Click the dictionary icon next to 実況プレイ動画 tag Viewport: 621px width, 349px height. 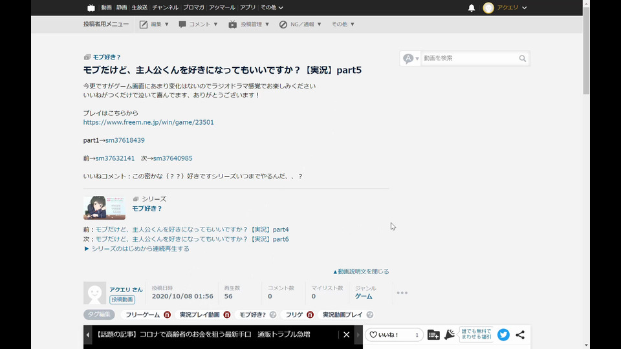227,315
